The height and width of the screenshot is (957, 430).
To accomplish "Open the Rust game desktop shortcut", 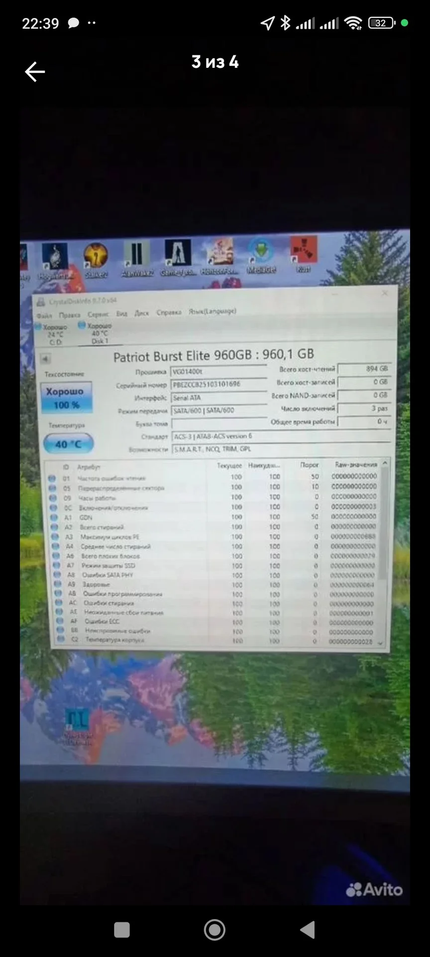I will click(303, 255).
